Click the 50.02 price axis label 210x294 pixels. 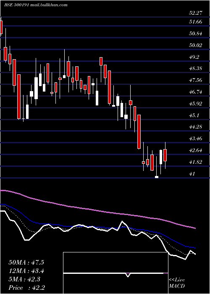coord(196,45)
